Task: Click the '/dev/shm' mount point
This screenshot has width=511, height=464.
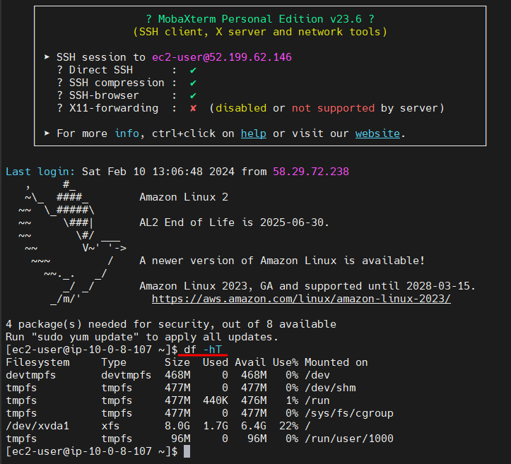Action: [x=330, y=388]
